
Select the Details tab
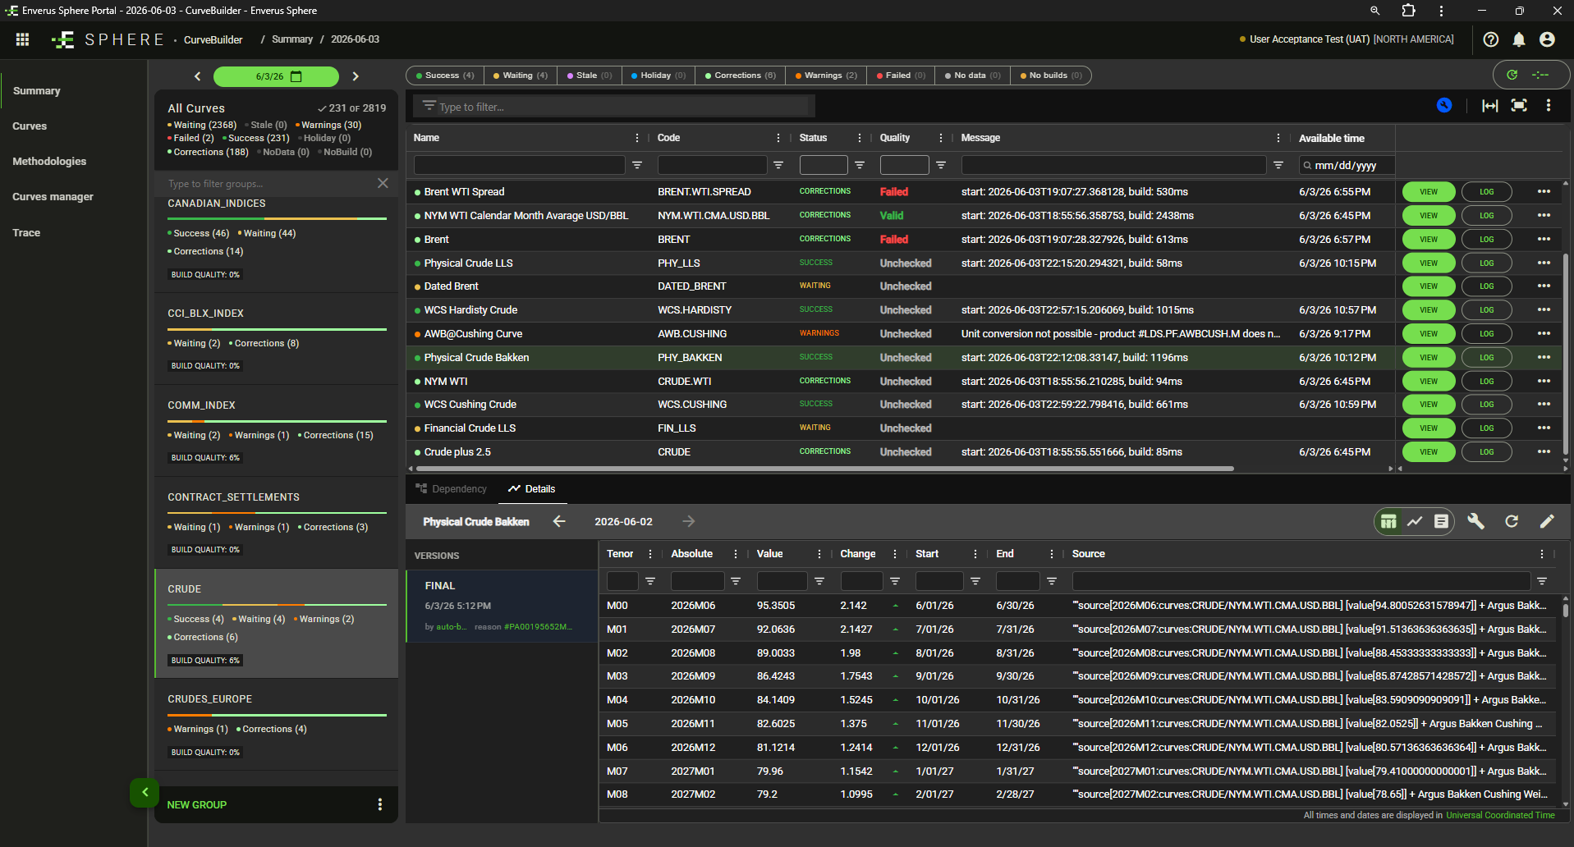[532, 489]
